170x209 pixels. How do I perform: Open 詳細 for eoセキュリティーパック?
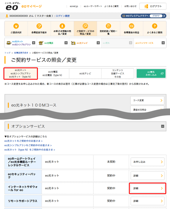(x=148, y=176)
